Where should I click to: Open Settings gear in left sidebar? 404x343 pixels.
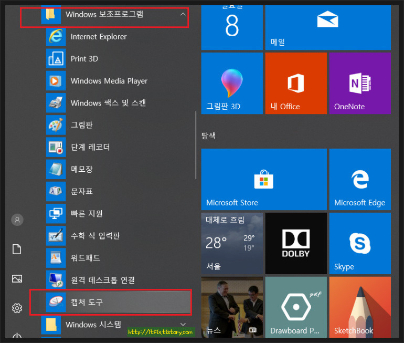click(17, 308)
